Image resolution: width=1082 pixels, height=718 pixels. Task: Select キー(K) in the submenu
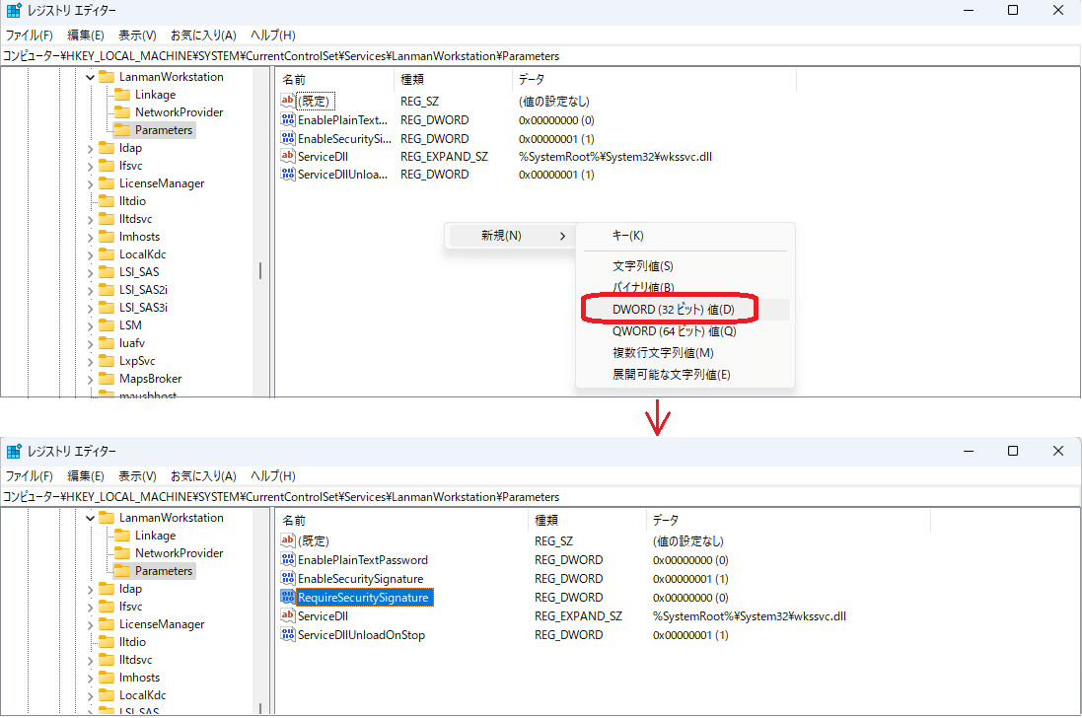(x=627, y=236)
